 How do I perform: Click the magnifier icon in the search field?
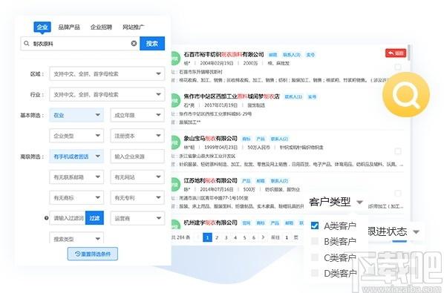27,43
